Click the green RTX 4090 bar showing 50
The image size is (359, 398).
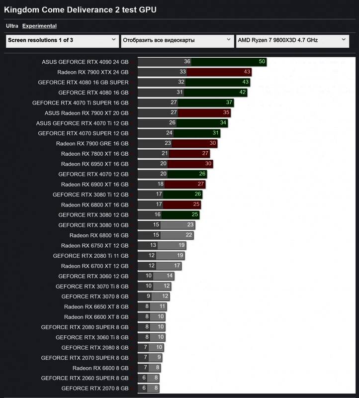point(229,62)
